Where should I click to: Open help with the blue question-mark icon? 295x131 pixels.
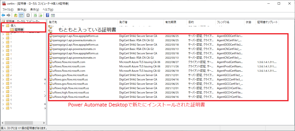pos(48,15)
